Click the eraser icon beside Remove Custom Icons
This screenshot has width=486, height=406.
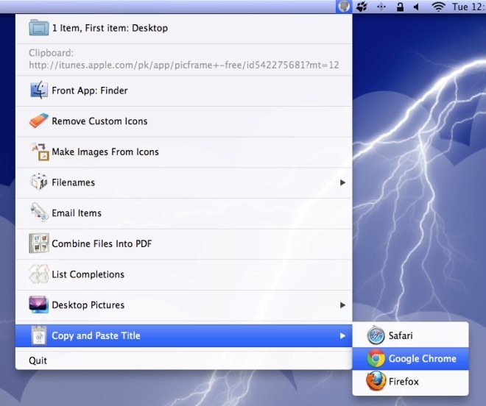(39, 121)
